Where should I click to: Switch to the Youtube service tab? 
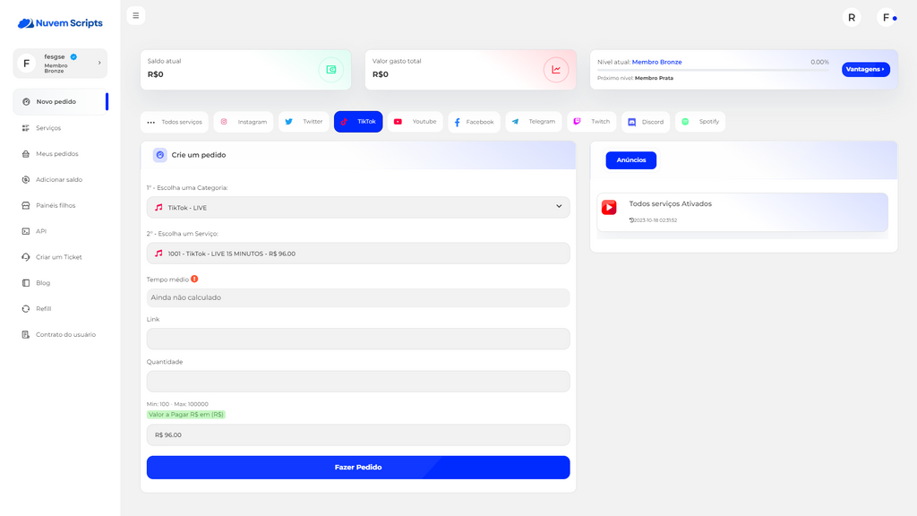tap(416, 122)
